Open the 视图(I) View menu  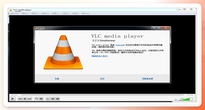[x=75, y=13]
